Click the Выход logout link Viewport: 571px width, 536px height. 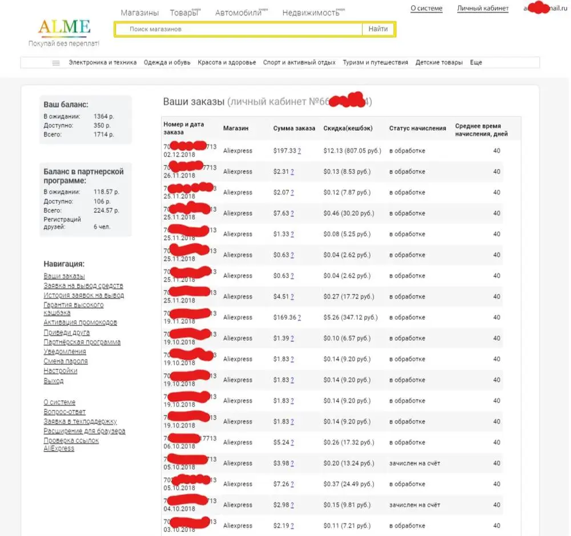(54, 381)
